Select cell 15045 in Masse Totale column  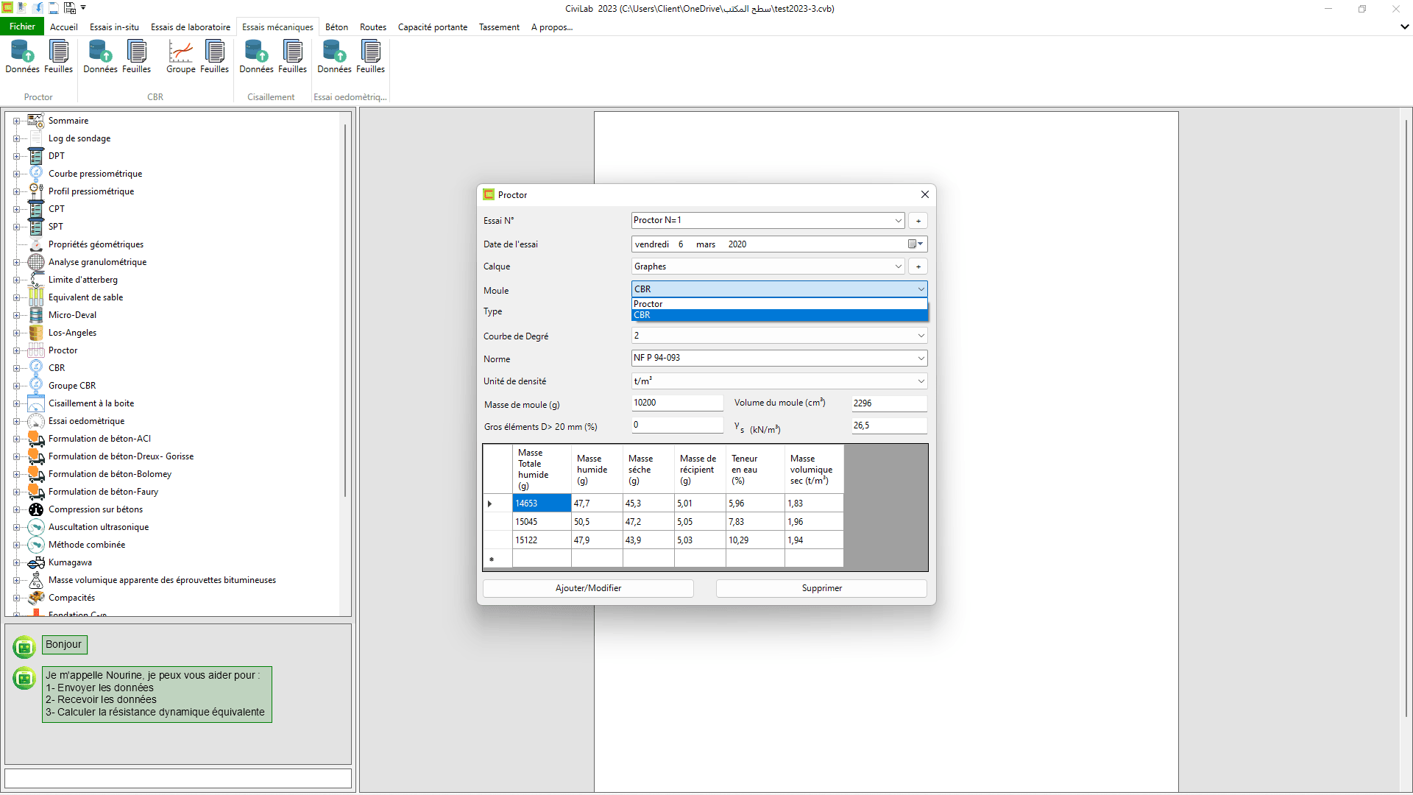point(542,522)
